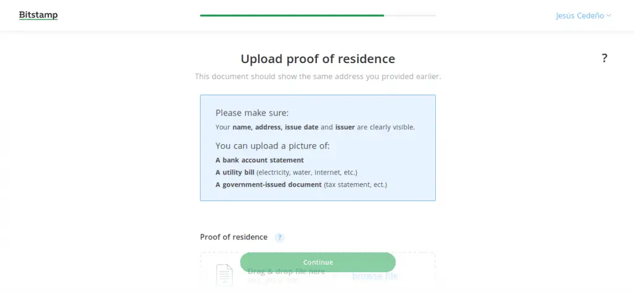Image resolution: width=634 pixels, height=292 pixels.
Task: Open the Jesús Cedeño account menu
Action: click(583, 15)
